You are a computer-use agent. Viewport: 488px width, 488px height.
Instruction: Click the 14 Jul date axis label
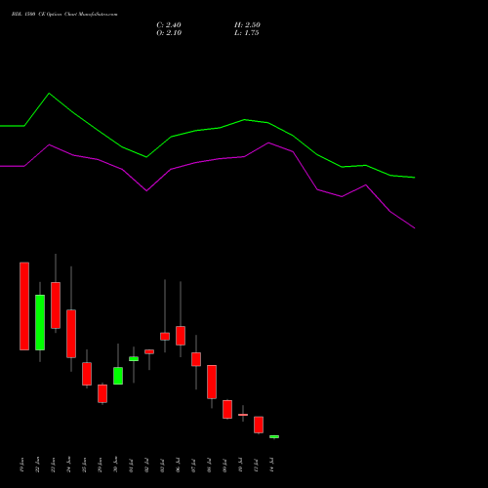tap(272, 465)
